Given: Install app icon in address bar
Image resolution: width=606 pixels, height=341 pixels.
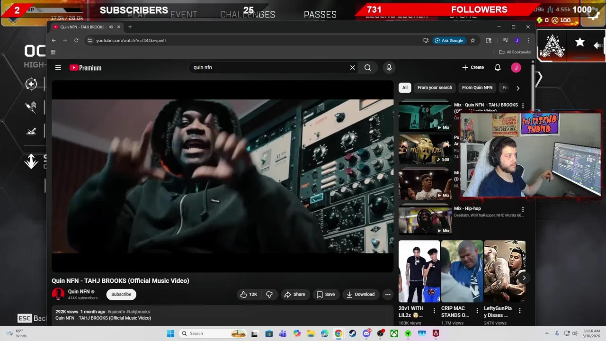Looking at the screenshot, I should [x=426, y=41].
